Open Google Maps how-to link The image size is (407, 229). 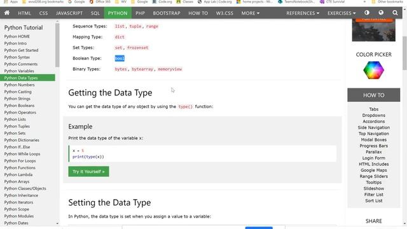point(373,170)
